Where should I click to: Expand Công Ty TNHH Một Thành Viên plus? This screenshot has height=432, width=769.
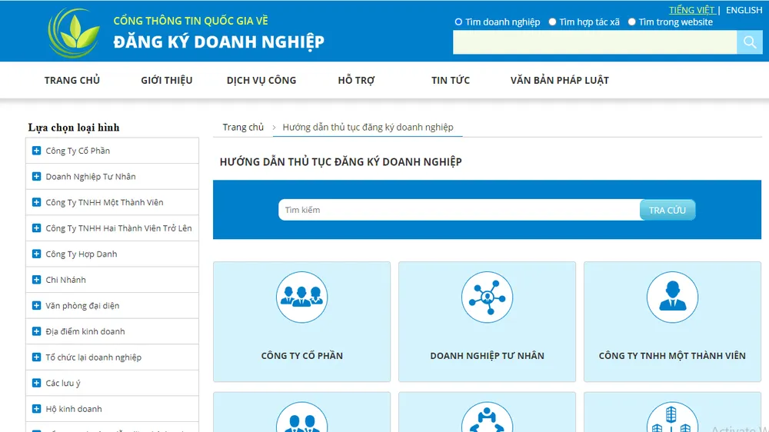[36, 202]
